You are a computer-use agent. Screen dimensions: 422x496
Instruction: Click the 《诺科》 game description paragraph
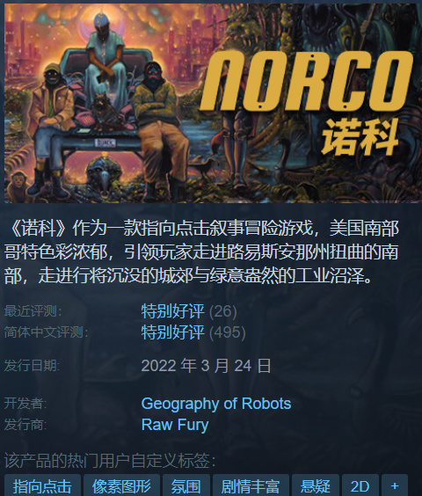coord(201,252)
